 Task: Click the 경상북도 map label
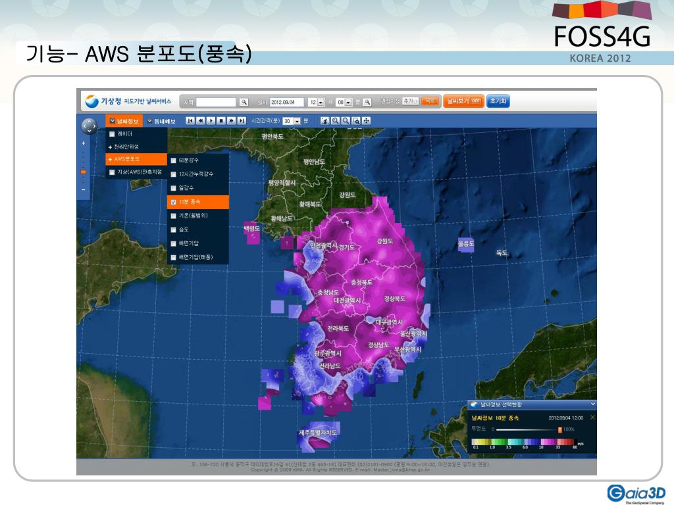[x=395, y=299]
